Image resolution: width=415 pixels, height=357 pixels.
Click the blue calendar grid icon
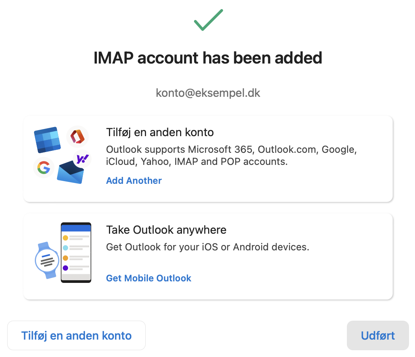pos(47,140)
